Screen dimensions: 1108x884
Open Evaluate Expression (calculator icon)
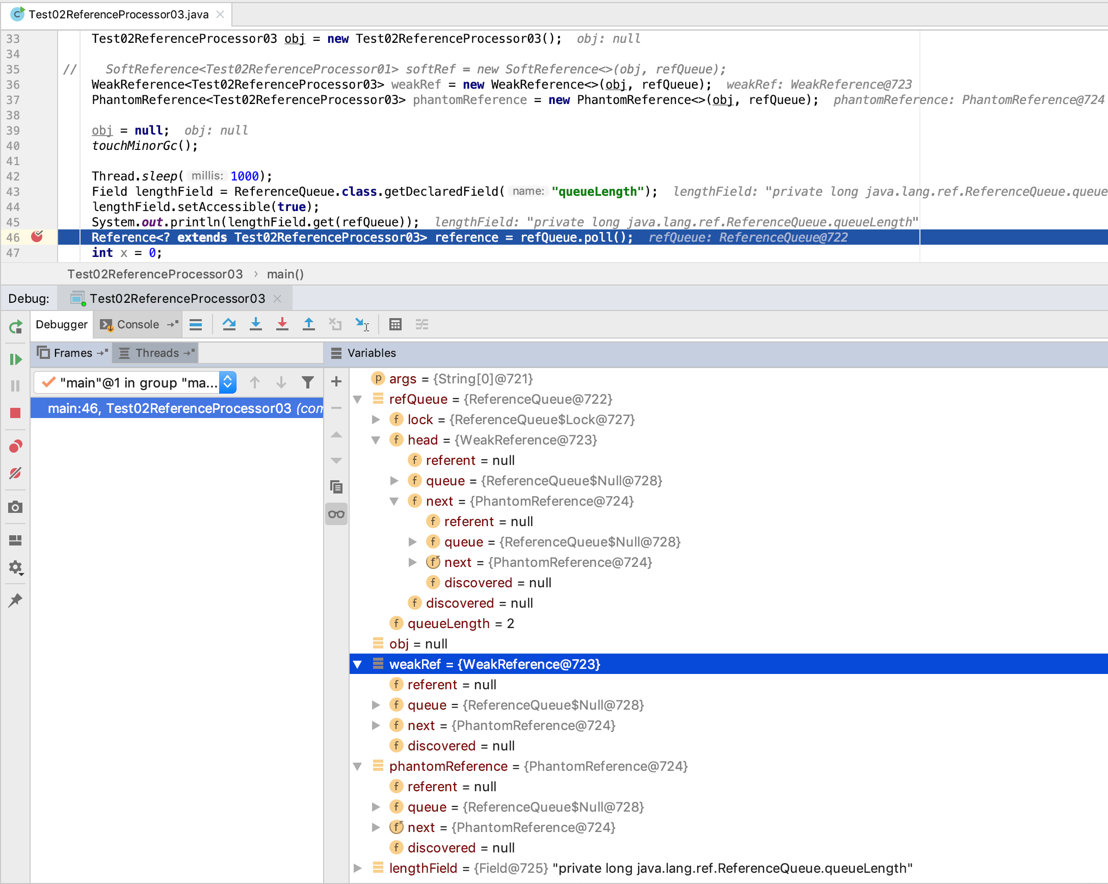[395, 324]
